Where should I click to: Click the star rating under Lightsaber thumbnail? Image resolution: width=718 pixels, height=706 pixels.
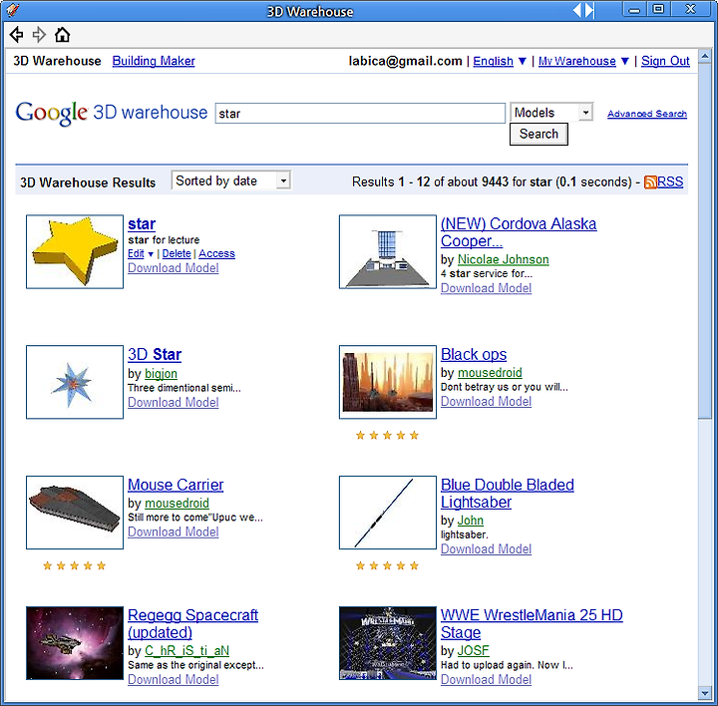tap(387, 566)
